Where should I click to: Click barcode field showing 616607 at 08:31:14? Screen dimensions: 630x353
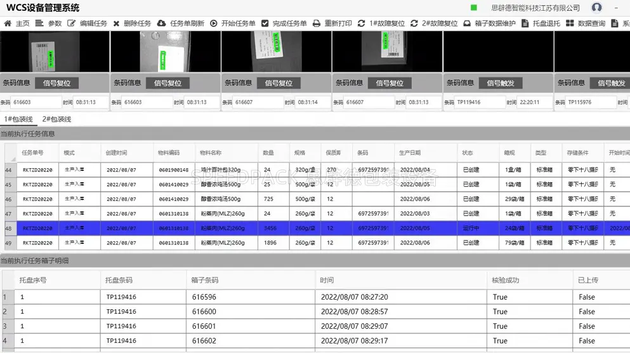click(258, 102)
